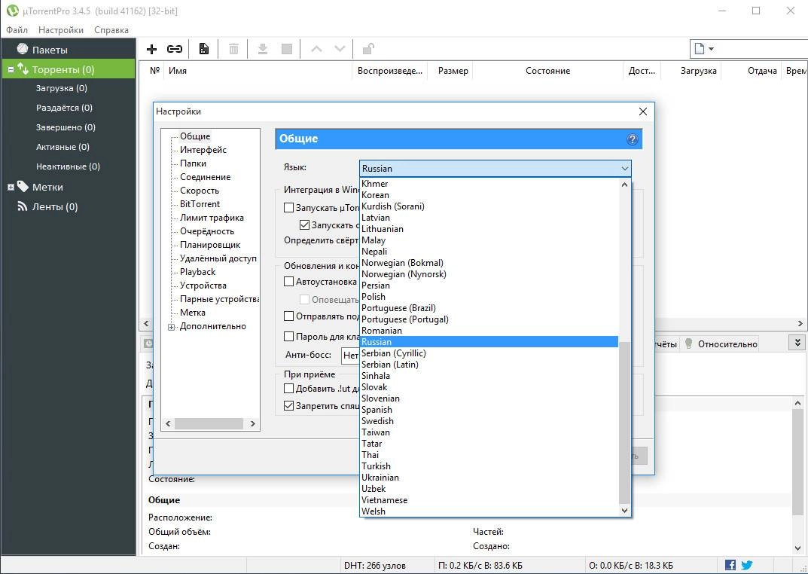Open the Анти-босс dropdown
The image size is (808, 574).
[x=352, y=356]
